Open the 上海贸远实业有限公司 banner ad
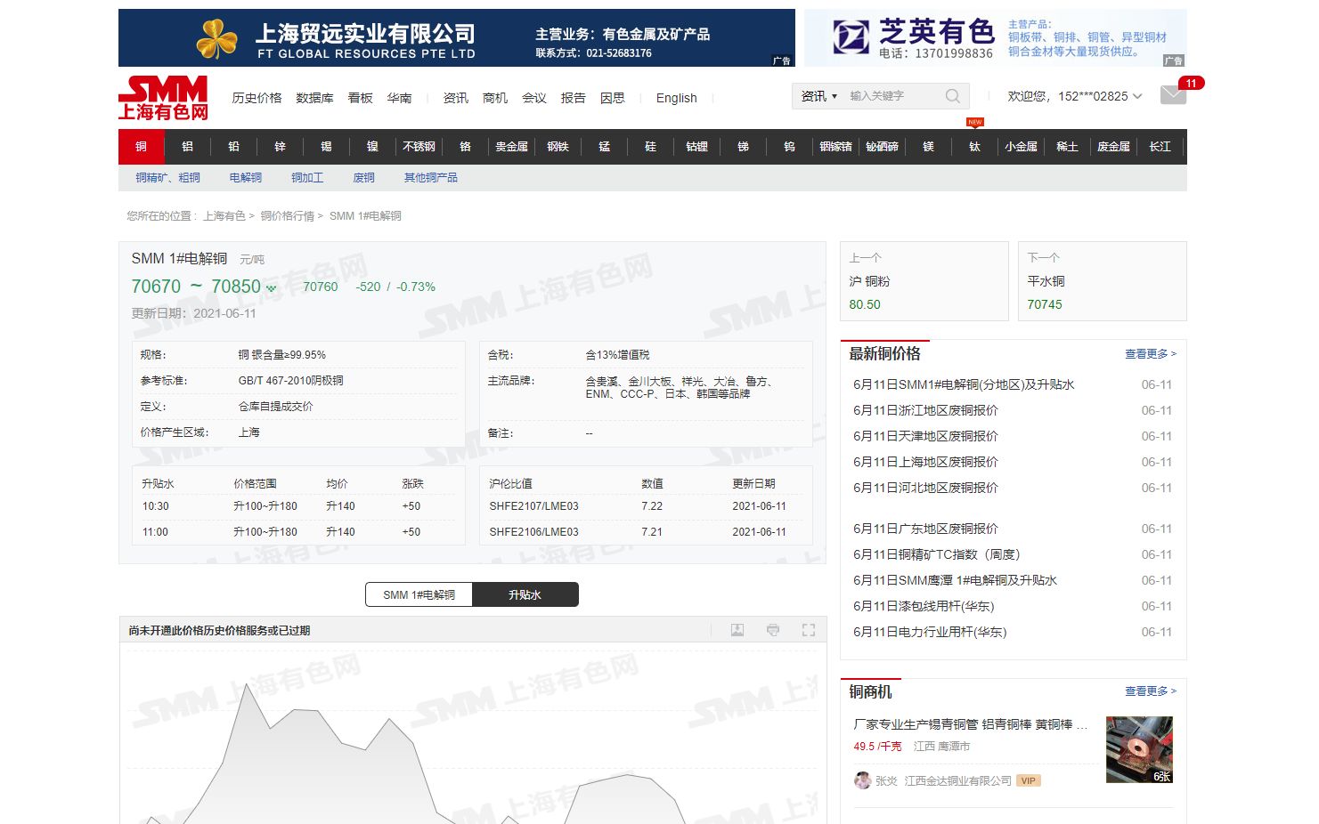Screen dimensions: 1319x824 coord(457,38)
